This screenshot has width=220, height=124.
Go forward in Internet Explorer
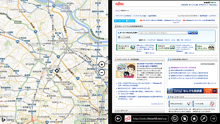coord(214,119)
